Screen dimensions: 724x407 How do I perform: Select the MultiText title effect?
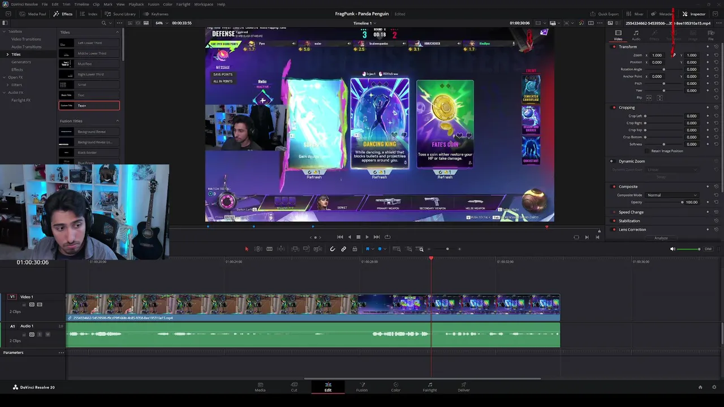click(89, 64)
